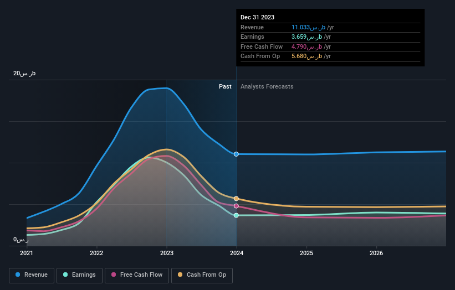This screenshot has height=290, width=455.
Task: Click the 20 b y-axis top label
Action: 24,73
